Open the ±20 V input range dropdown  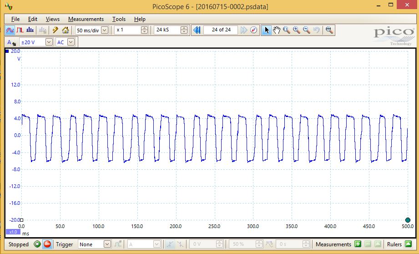tap(49, 42)
